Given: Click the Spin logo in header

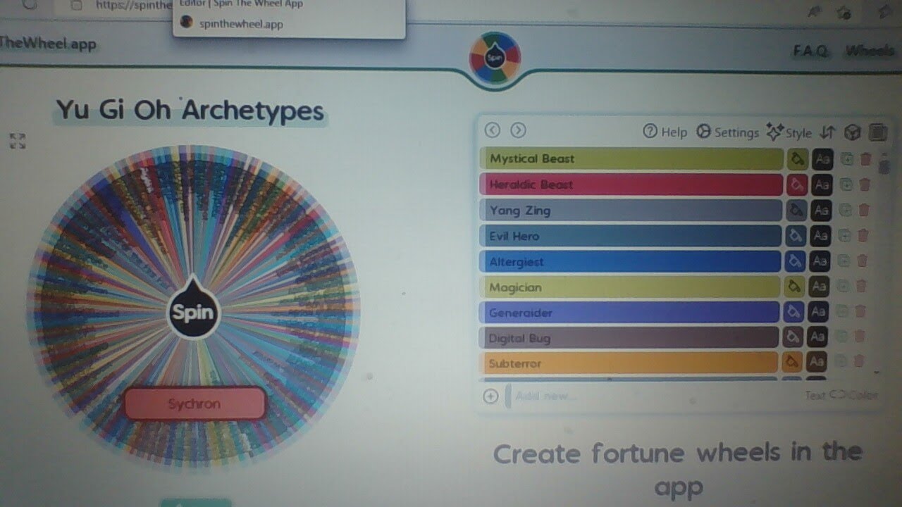Looking at the screenshot, I should point(495,58).
